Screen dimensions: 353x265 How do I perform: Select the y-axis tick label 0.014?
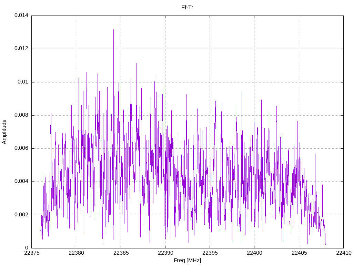click(x=21, y=15)
